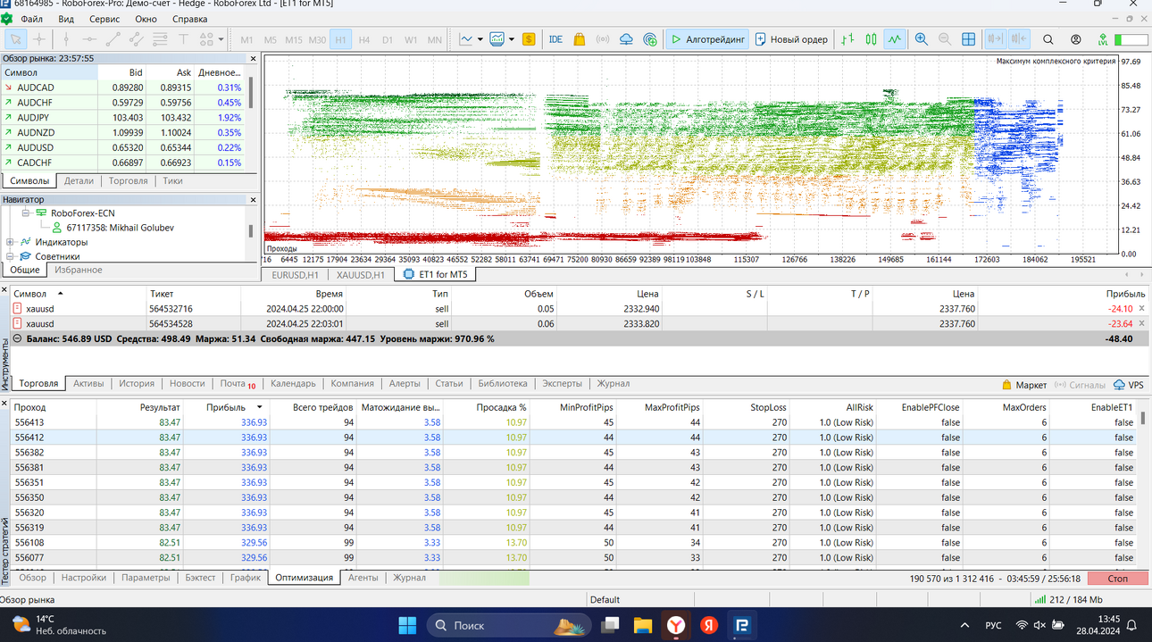
Task: Click the optimization progress bar
Action: 484,579
